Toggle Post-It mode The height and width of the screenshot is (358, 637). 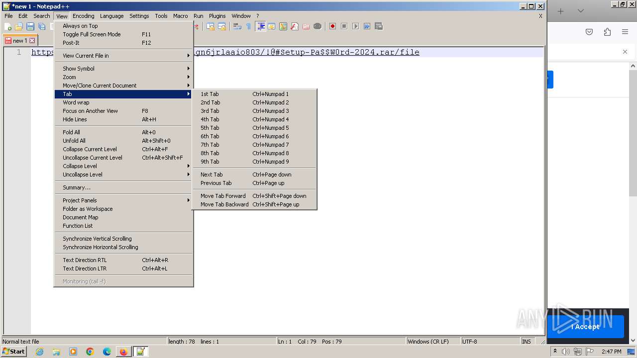(x=123, y=43)
